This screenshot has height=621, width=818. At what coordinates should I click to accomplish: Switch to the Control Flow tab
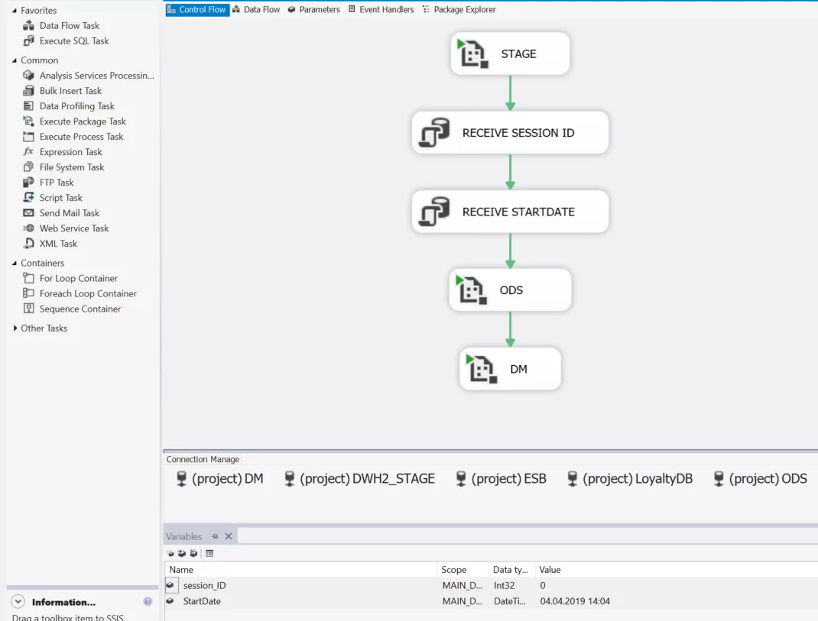click(x=197, y=9)
